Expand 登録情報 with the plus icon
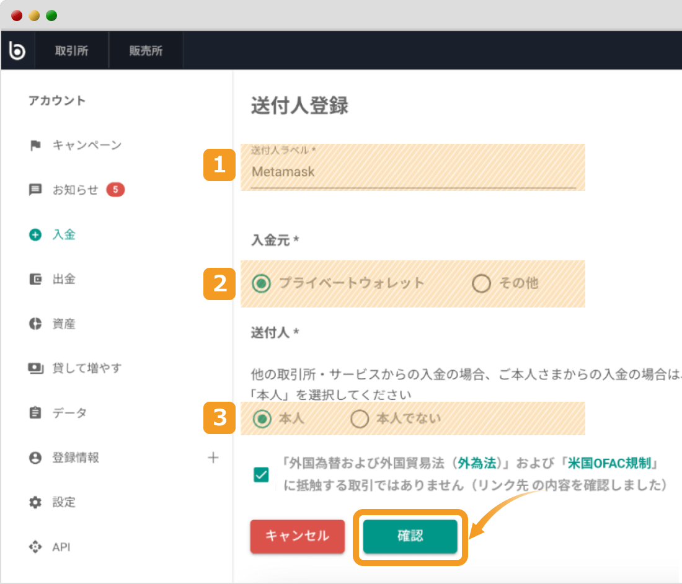The image size is (682, 584). point(213,458)
